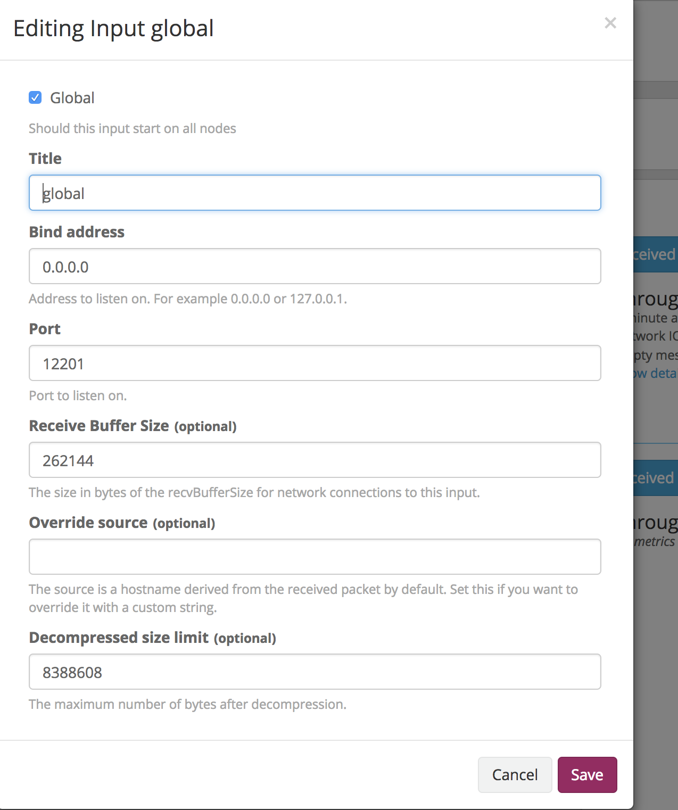Screen dimensions: 678x810
Task: Open the partially hidden show details link
Action: tap(656, 373)
